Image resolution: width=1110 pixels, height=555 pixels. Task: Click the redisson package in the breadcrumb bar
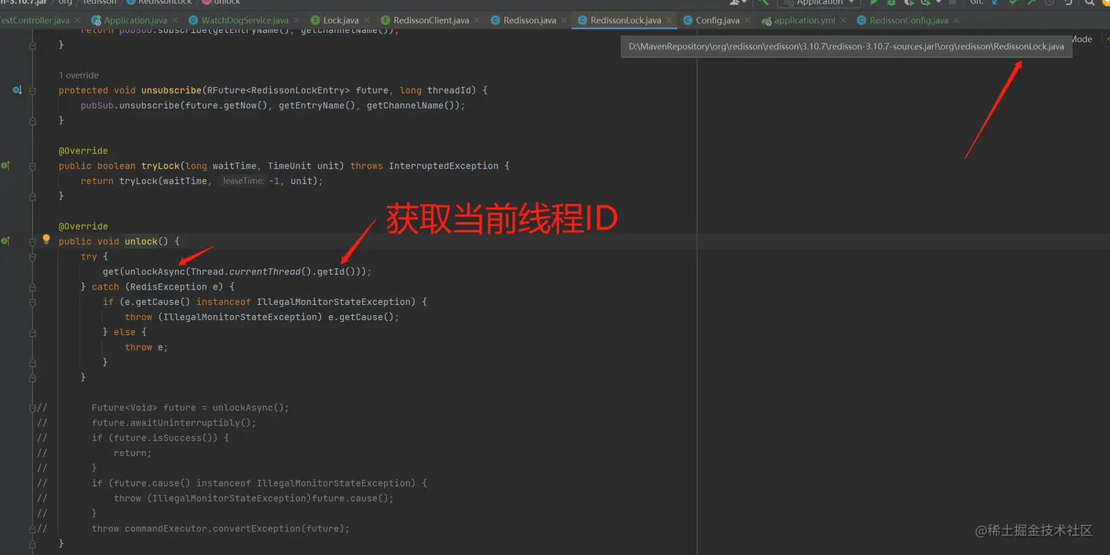coord(98,2)
